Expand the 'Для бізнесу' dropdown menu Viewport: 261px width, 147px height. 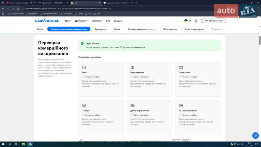82,21
